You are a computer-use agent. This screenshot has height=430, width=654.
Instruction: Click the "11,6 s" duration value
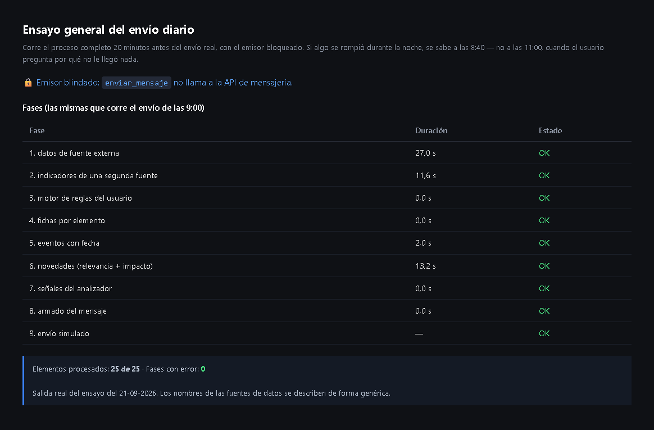click(425, 175)
